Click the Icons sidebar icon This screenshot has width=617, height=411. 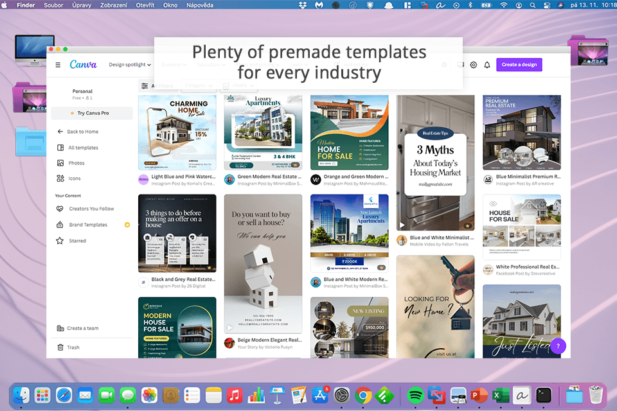(60, 178)
